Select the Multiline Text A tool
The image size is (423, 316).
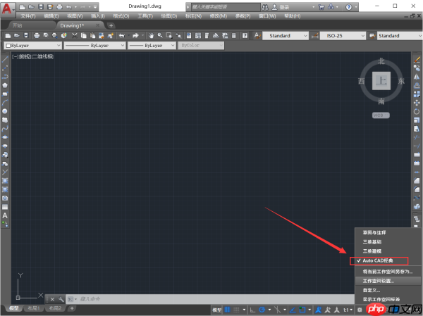(5, 215)
